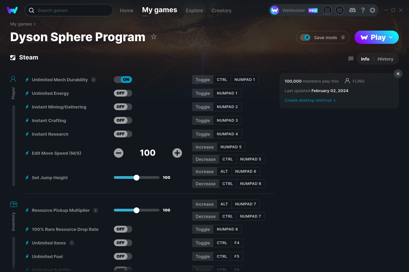The image size is (409, 272).
Task: Select the Inventory category icon in sidebar
Action: point(13,204)
